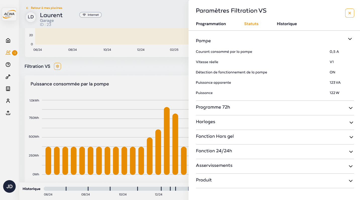The height and width of the screenshot is (200, 360).
Task: Expand the Programme 72h section
Action: (x=351, y=108)
